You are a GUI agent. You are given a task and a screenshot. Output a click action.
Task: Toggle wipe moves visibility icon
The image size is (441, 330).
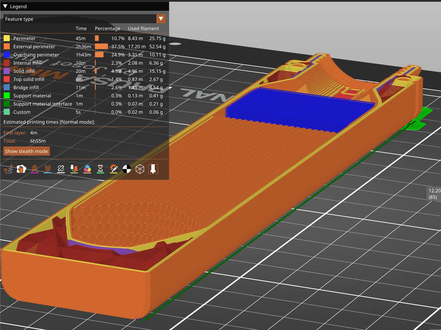pyautogui.click(x=21, y=169)
